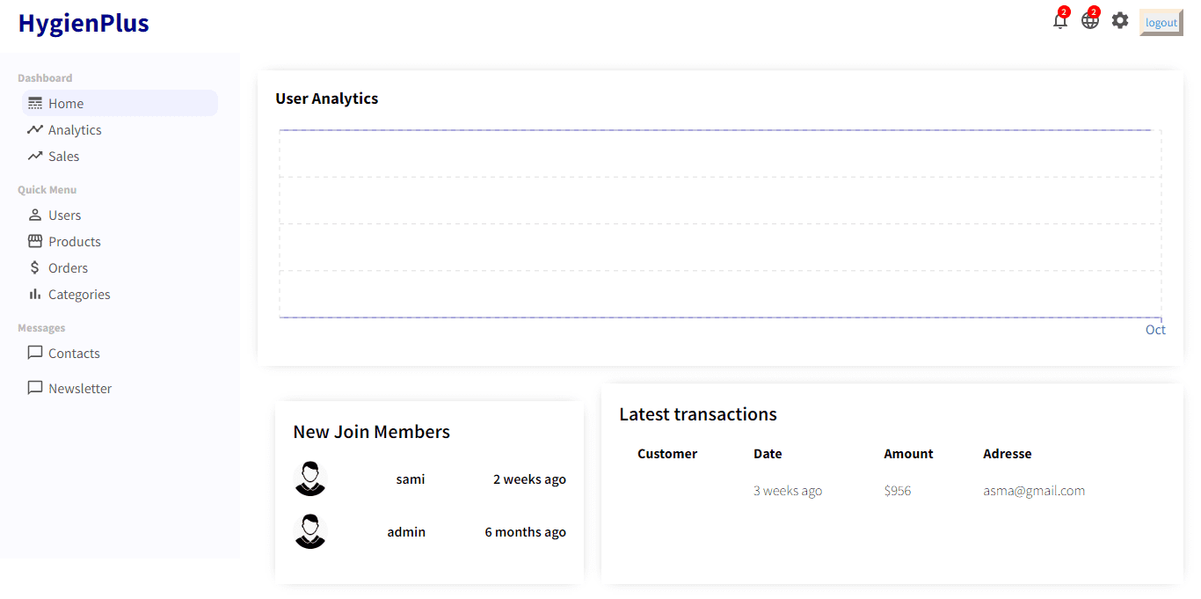Click the Home dashboard icon in sidebar
This screenshot has height=599, width=1201.
(x=35, y=103)
